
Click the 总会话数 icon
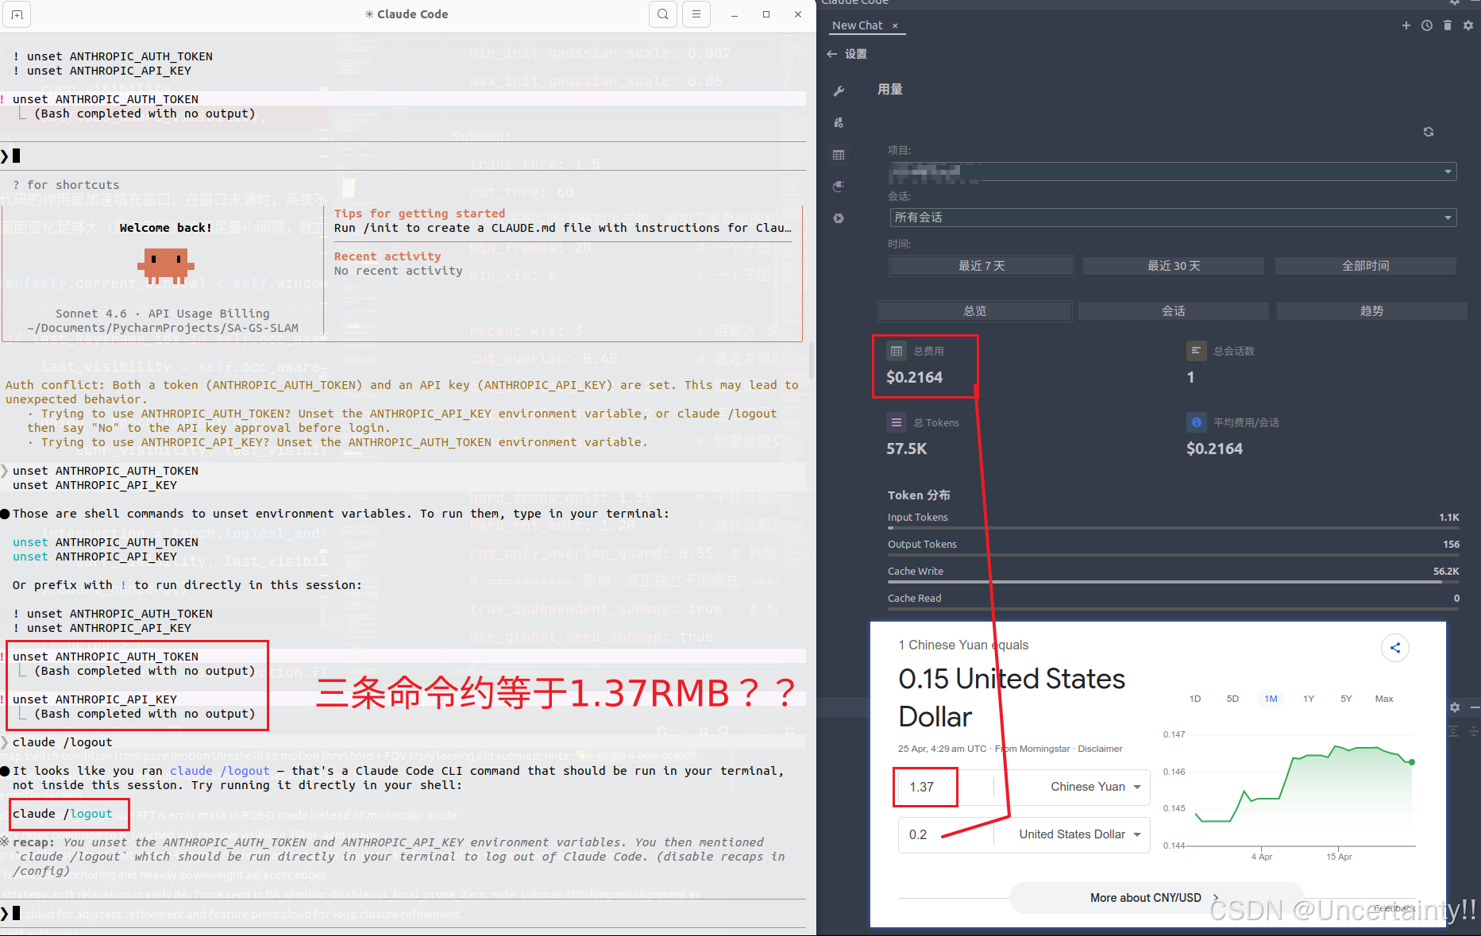tap(1196, 351)
